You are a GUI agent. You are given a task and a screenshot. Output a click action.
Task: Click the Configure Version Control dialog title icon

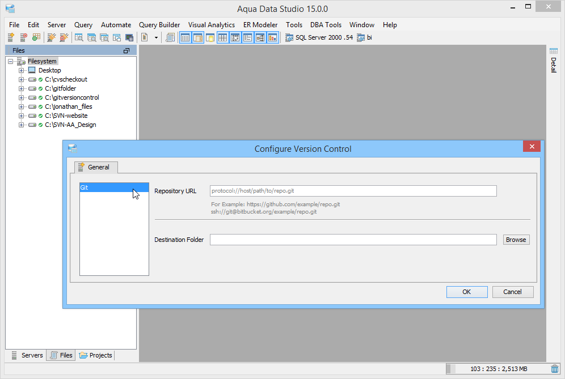[x=73, y=148]
